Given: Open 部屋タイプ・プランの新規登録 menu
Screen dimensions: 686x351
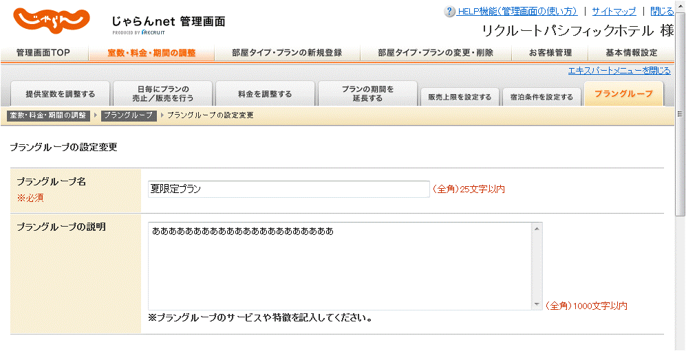Looking at the screenshot, I should coord(287,53).
